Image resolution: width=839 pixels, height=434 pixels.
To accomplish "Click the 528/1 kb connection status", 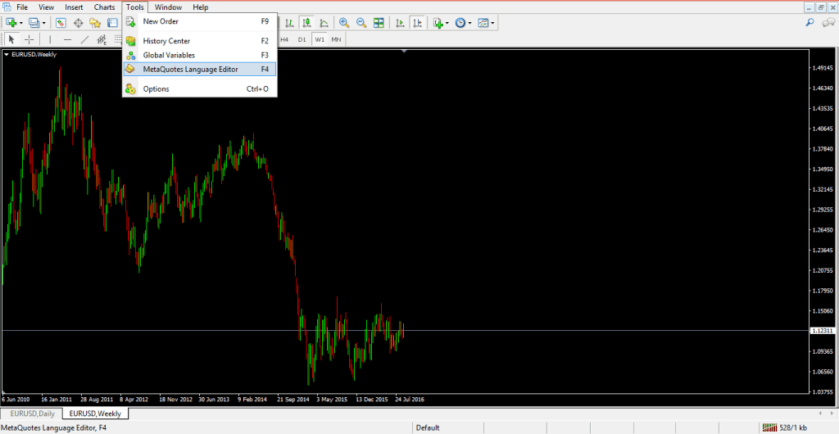I will [785, 427].
